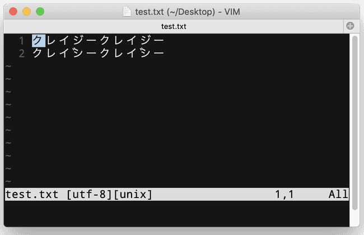This screenshot has width=364, height=235.
Task: Zoom window using the green button
Action: point(40,11)
